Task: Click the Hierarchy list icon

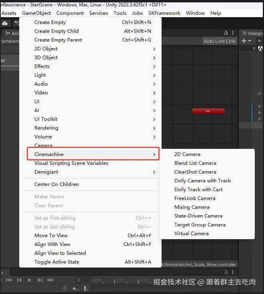Action: coord(244,33)
